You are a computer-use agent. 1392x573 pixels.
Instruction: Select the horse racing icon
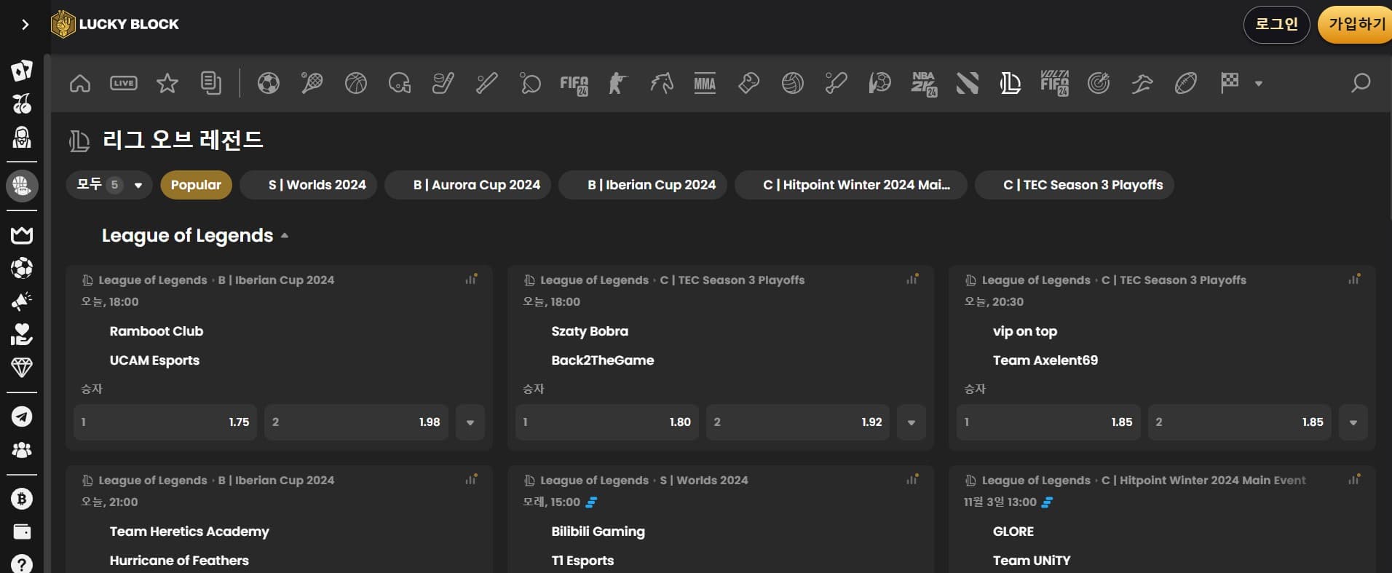662,83
